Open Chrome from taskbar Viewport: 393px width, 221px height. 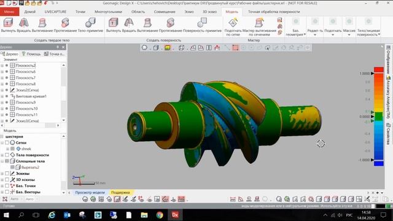point(160,215)
